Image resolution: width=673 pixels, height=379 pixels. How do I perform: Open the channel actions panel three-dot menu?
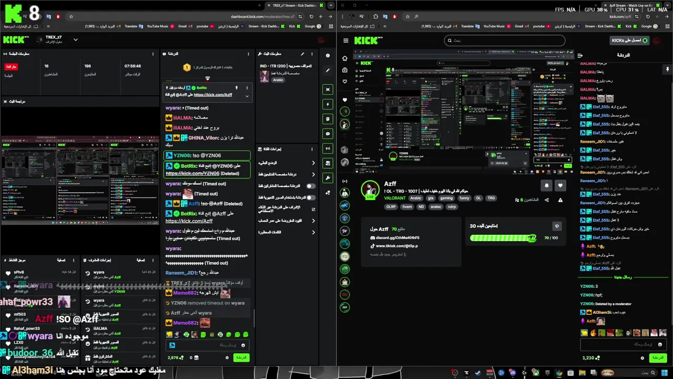click(312, 149)
